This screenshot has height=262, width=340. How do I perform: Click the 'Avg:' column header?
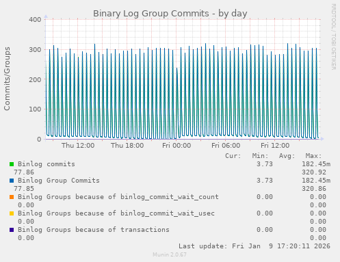pos(287,156)
